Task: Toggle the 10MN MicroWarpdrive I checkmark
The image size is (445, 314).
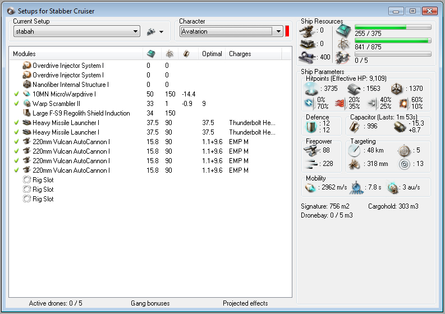Action: tap(16, 94)
